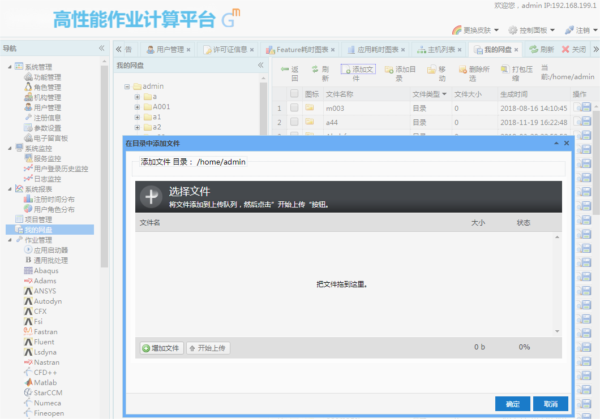Click the tab bar 关闭 button
This screenshot has height=419, width=600.
click(x=573, y=49)
